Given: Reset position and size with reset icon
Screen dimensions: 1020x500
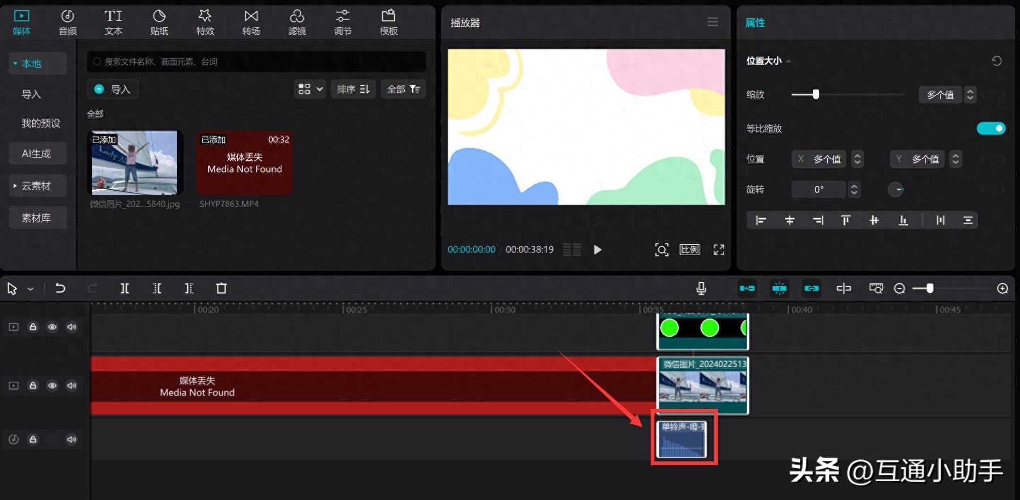Looking at the screenshot, I should (x=996, y=61).
